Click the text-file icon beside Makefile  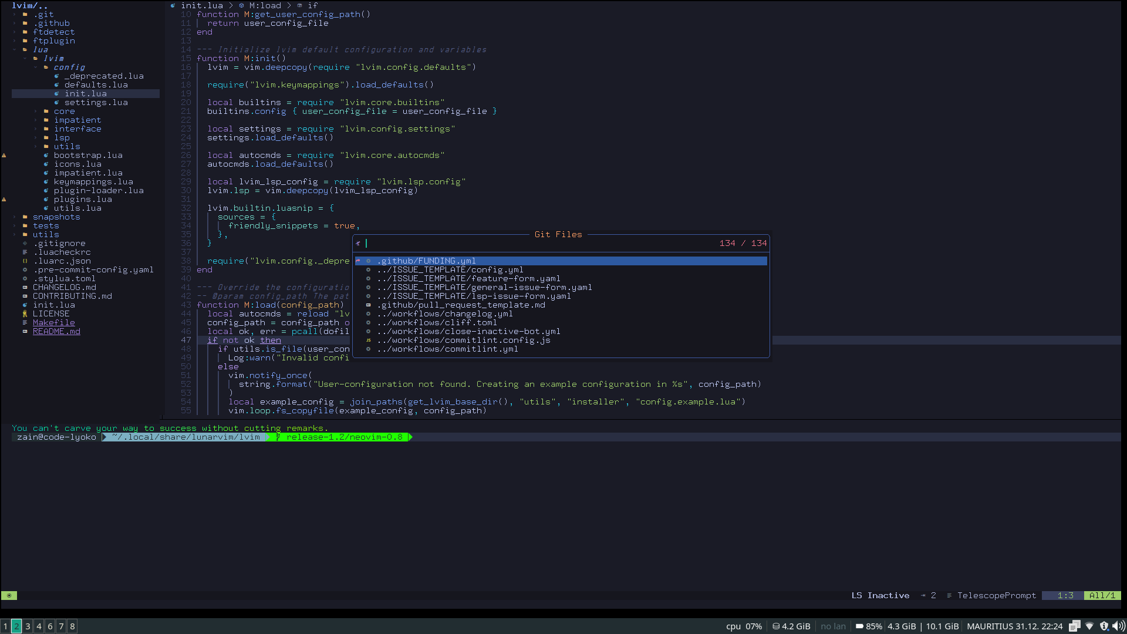(25, 323)
